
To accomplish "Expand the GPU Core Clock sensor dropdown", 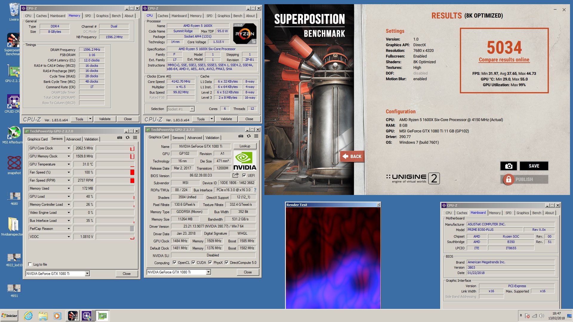I will [x=69, y=148].
